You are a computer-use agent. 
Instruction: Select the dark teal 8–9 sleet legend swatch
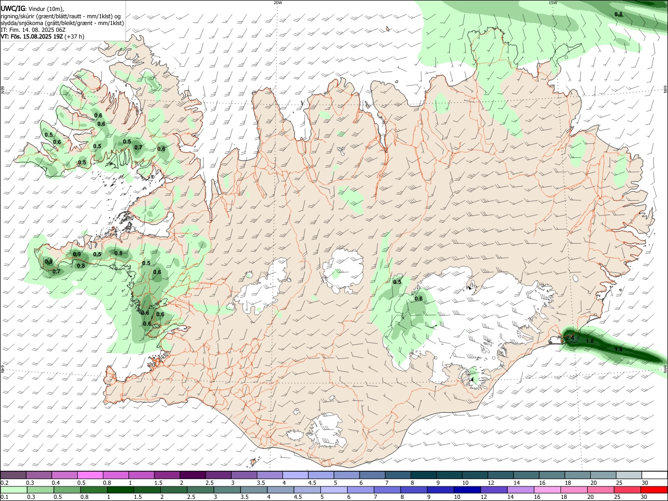click(423, 475)
